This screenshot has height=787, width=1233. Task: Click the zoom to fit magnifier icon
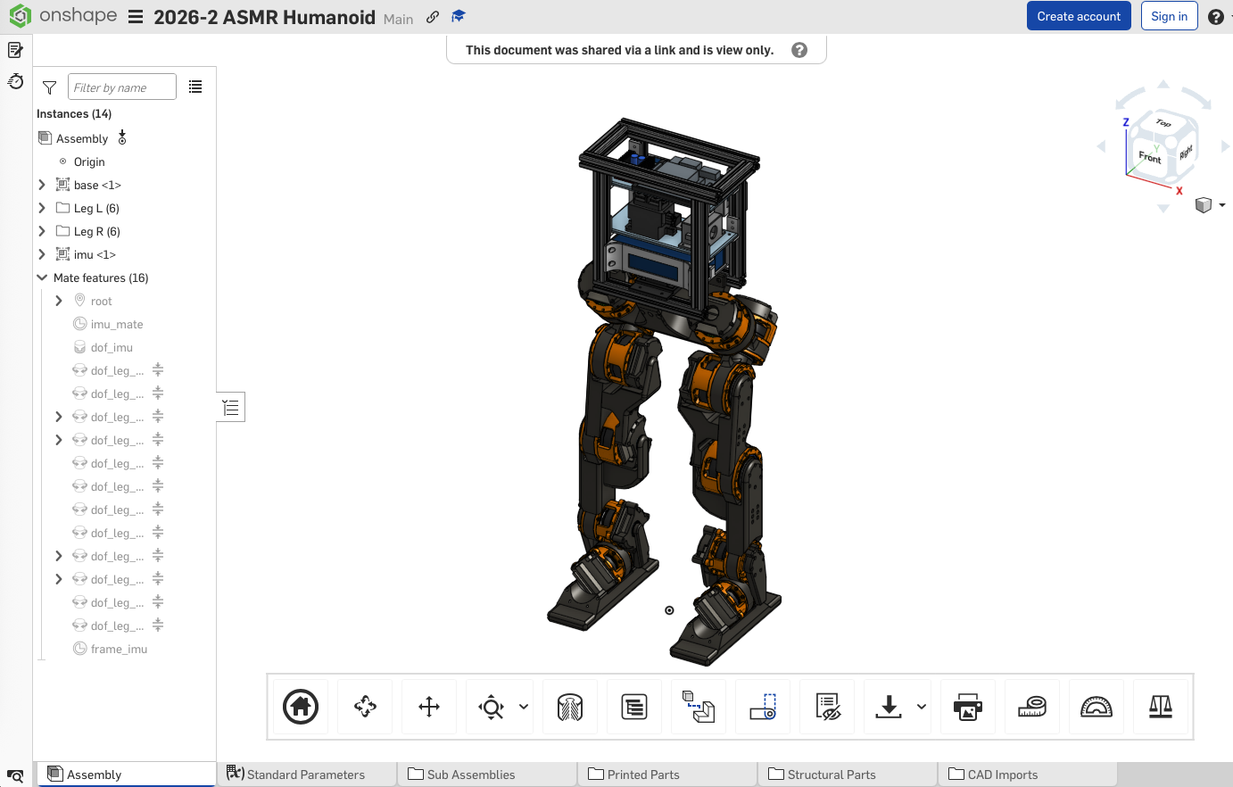(492, 707)
